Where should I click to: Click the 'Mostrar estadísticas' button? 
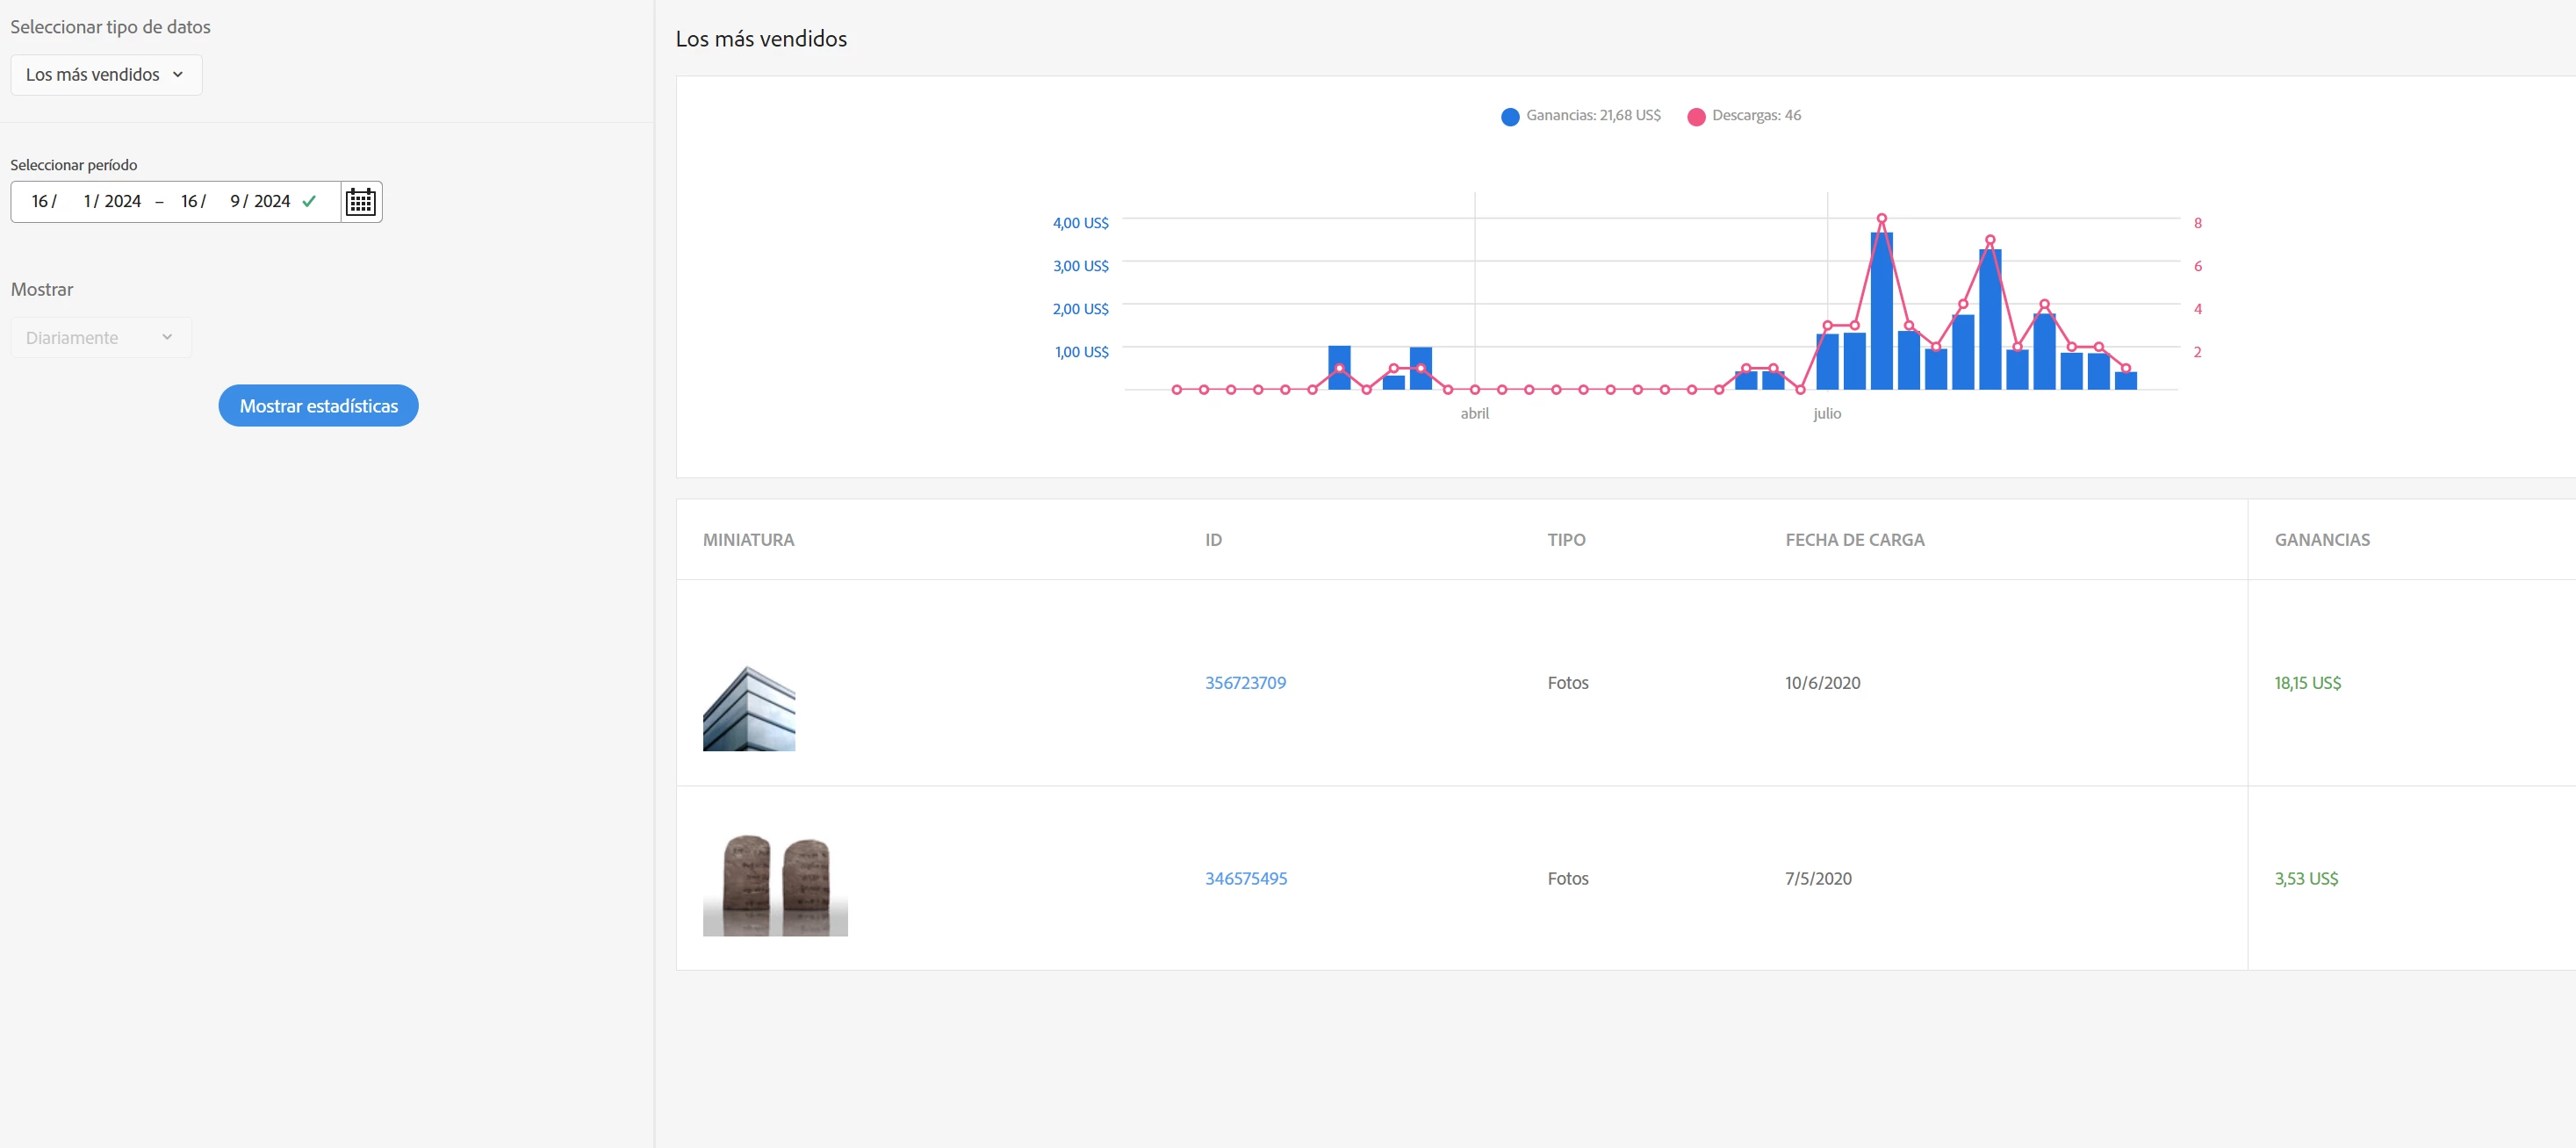click(318, 406)
